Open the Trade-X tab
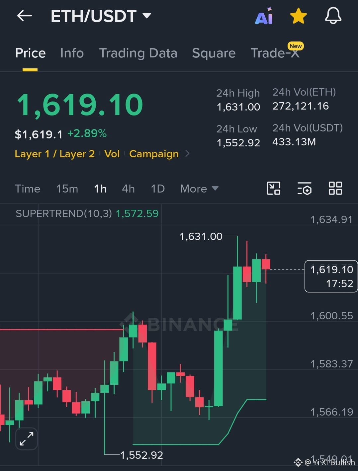This screenshot has height=471, width=358. click(x=275, y=53)
